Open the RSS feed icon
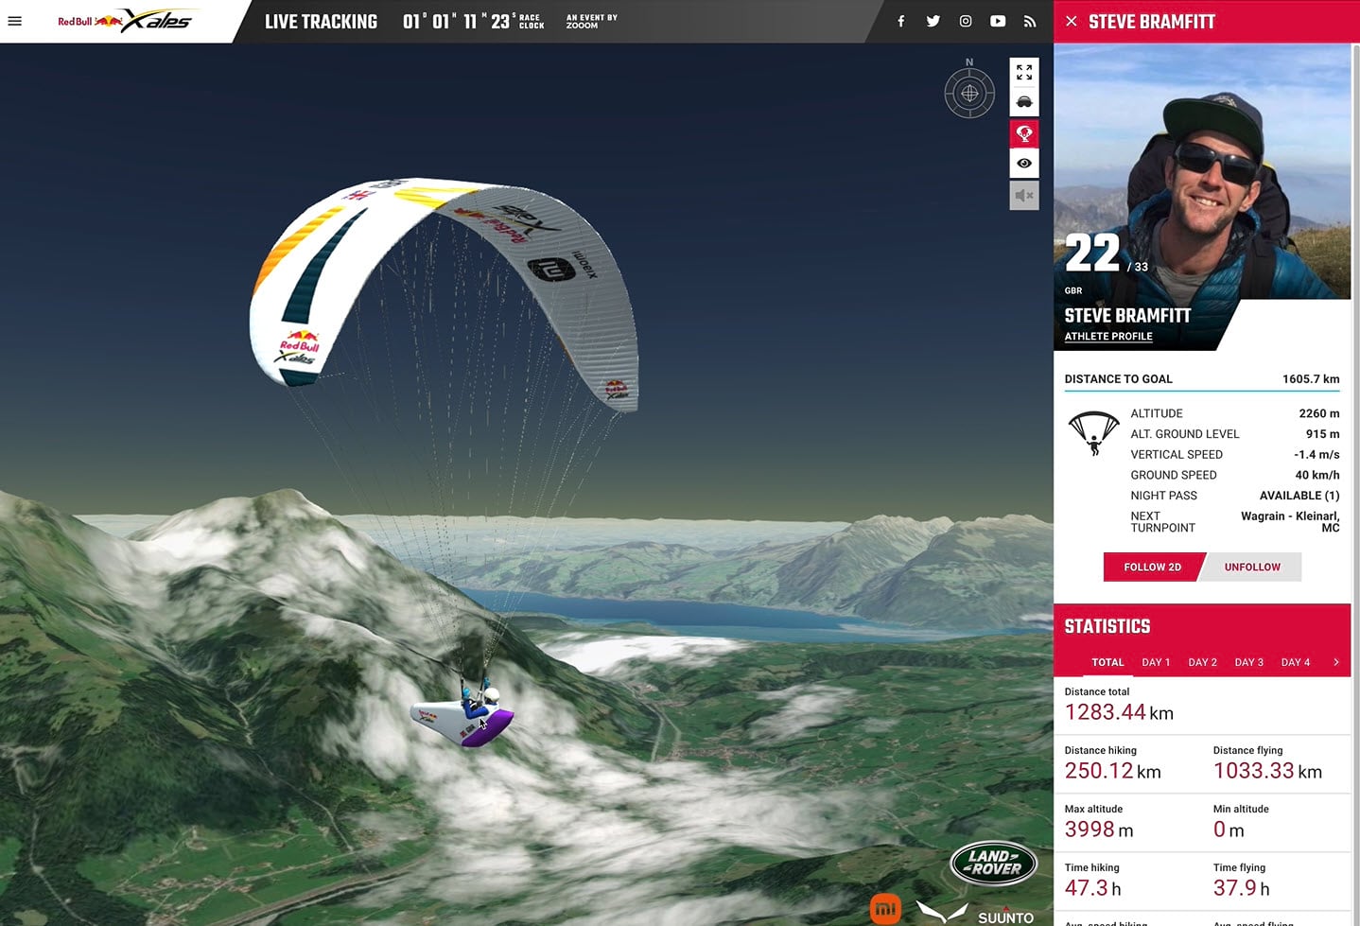 1030,21
